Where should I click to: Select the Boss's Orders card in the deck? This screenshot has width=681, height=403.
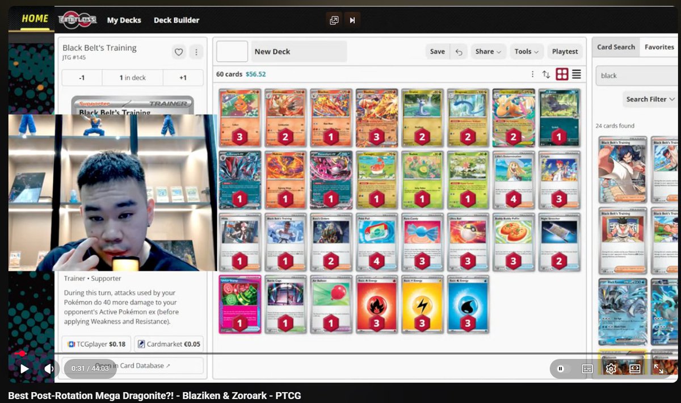pyautogui.click(x=331, y=242)
